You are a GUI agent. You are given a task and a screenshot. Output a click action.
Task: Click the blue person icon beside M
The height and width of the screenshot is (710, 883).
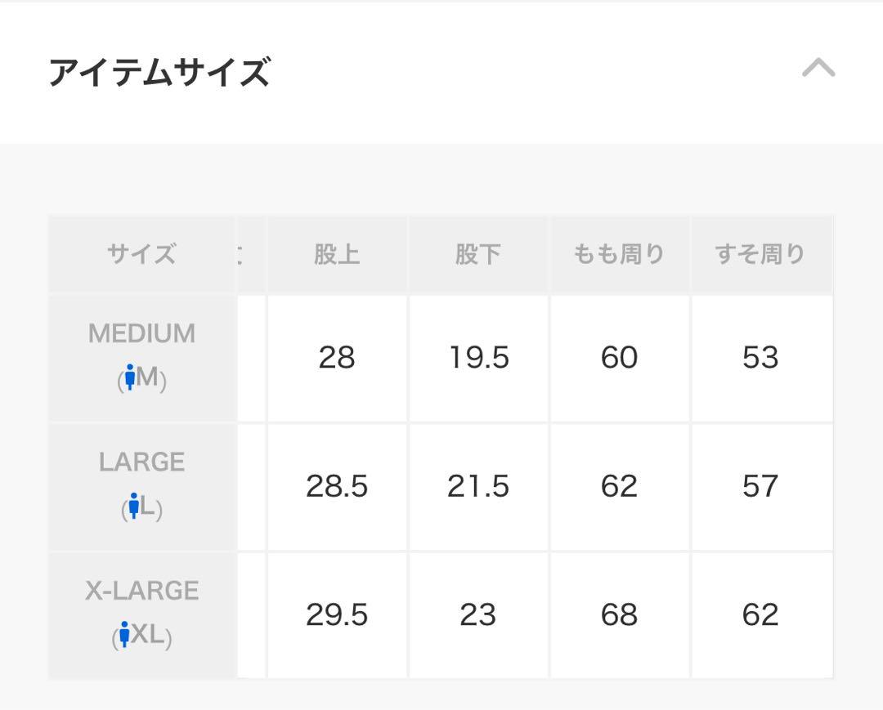coord(130,377)
